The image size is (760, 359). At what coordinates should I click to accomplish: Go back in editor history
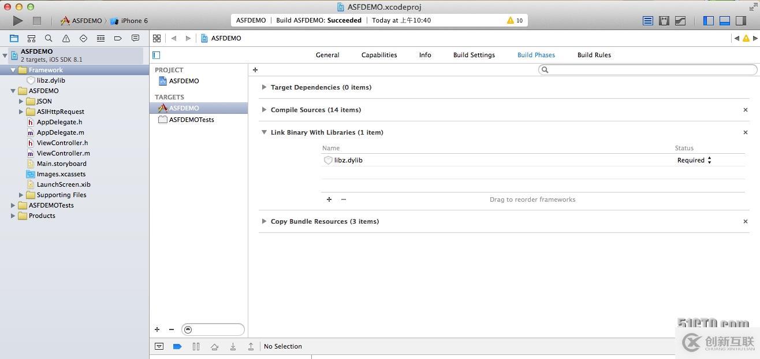coord(174,38)
